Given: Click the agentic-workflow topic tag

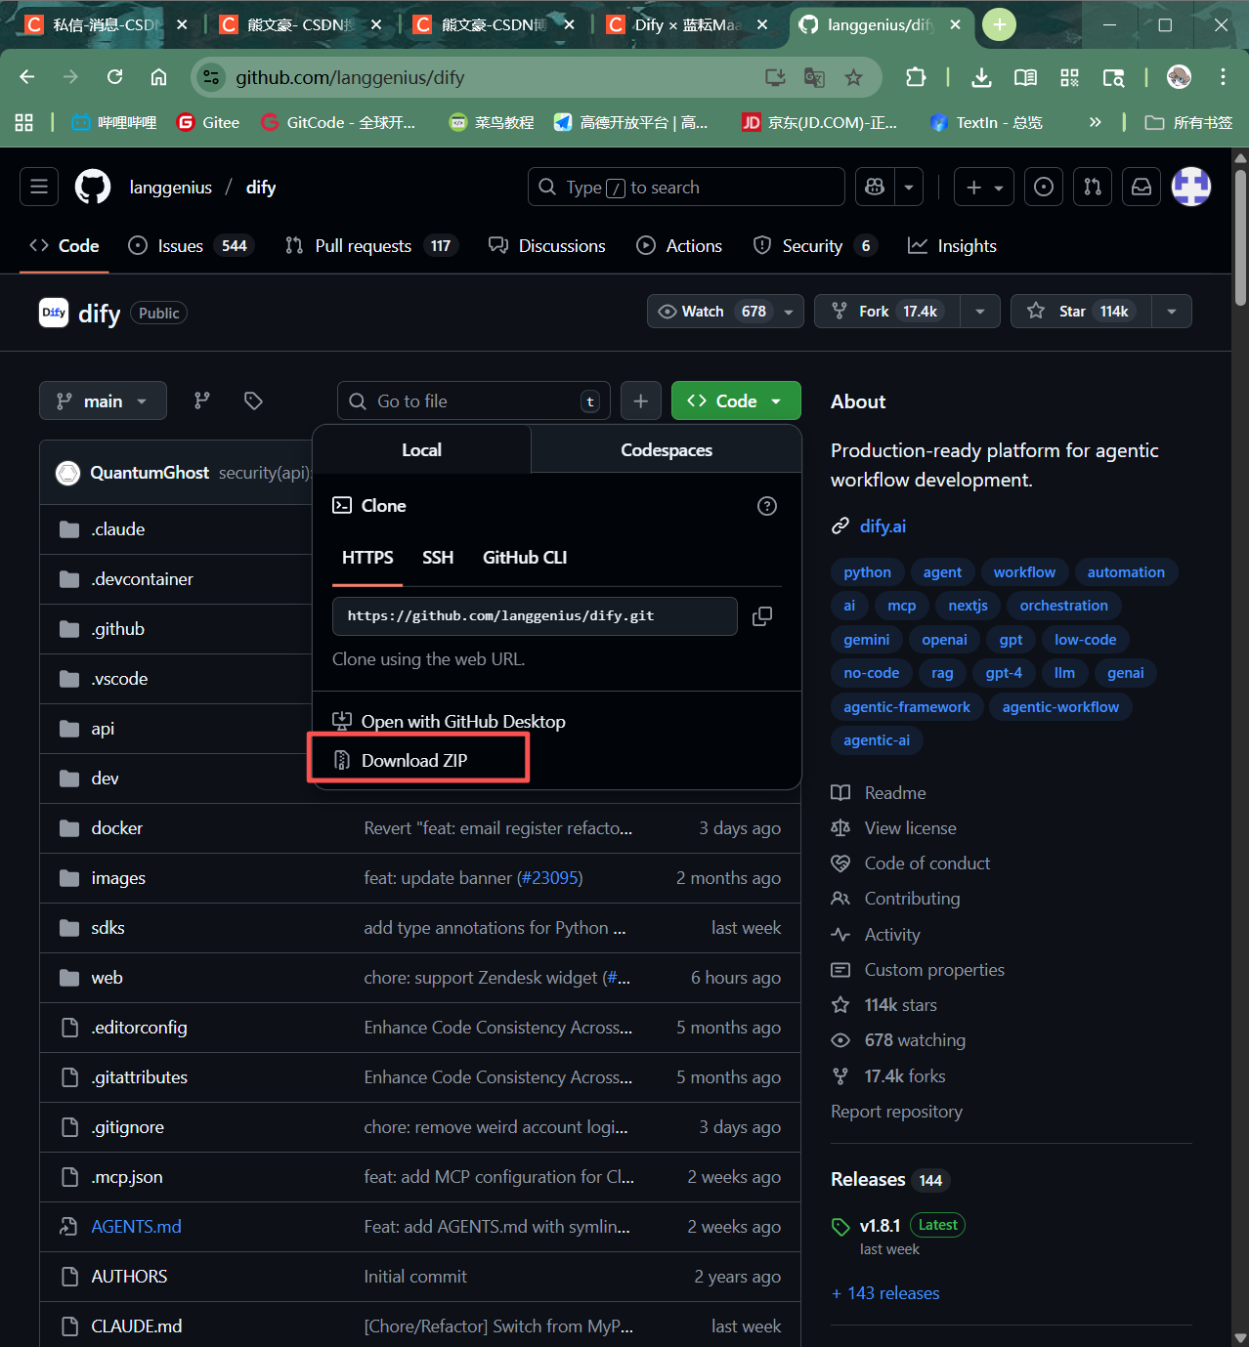Looking at the screenshot, I should click(x=1060, y=707).
